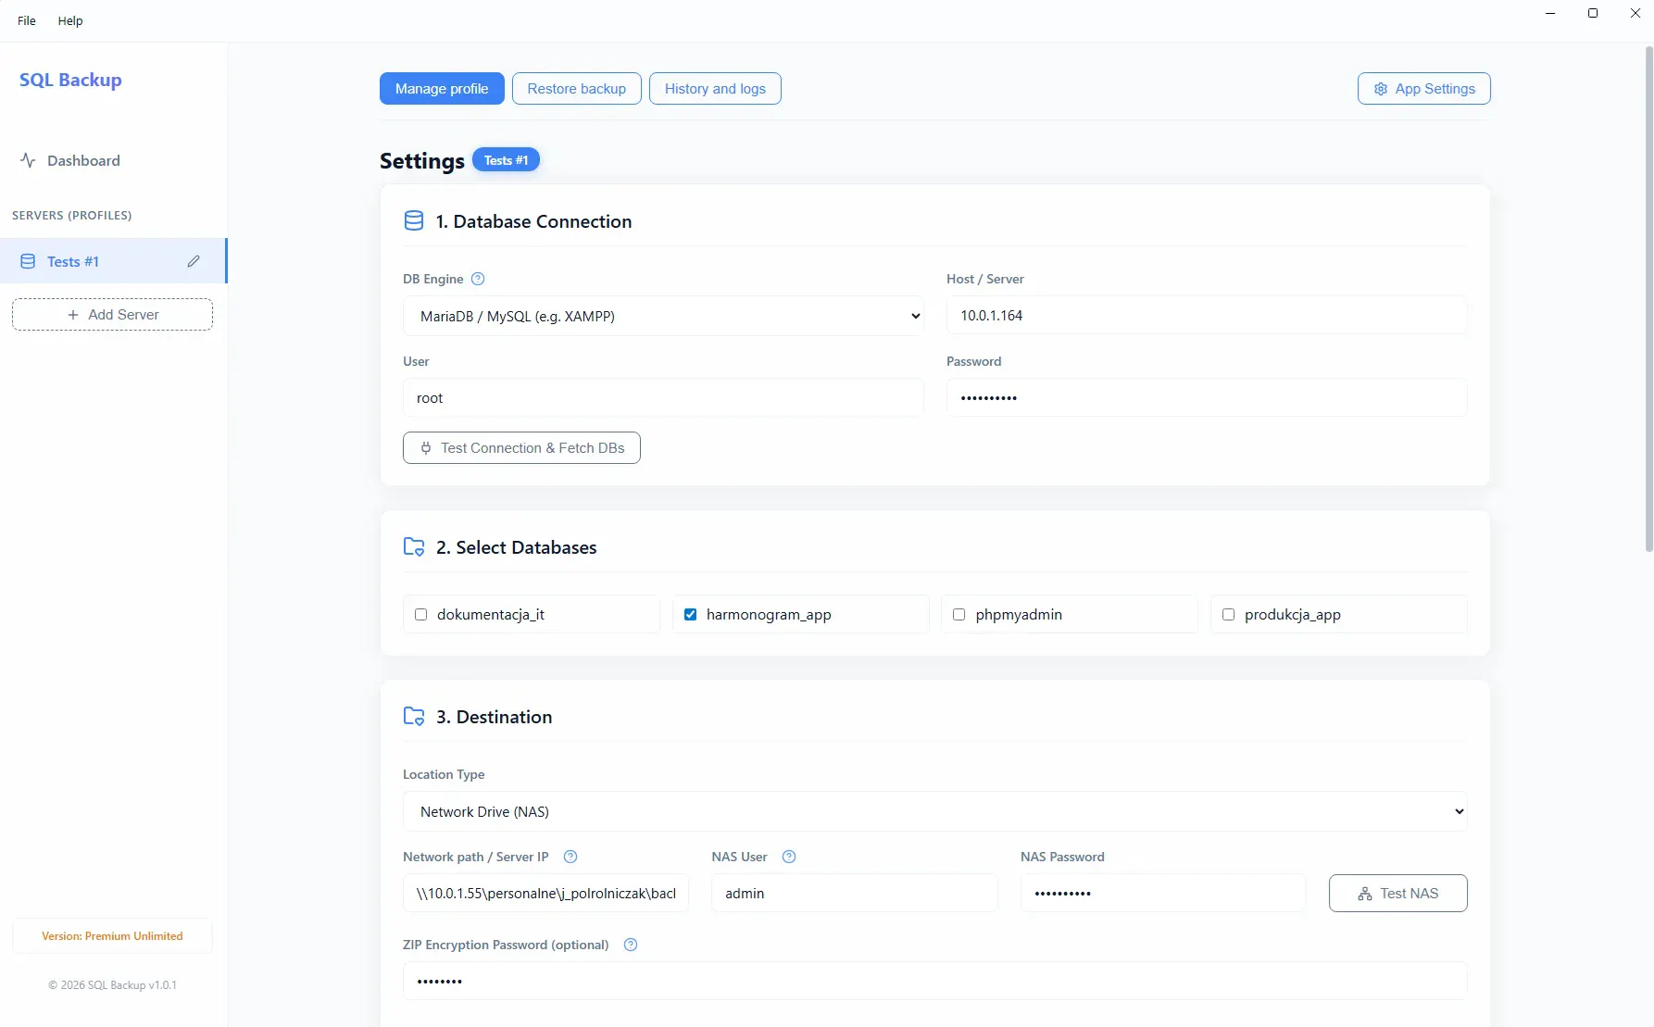Image resolution: width=1654 pixels, height=1027 pixels.
Task: Open App Settings
Action: 1424,89
